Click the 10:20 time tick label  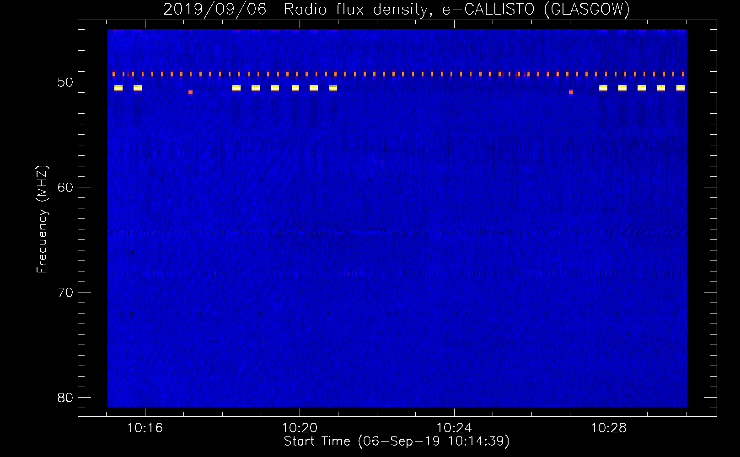pyautogui.click(x=300, y=428)
